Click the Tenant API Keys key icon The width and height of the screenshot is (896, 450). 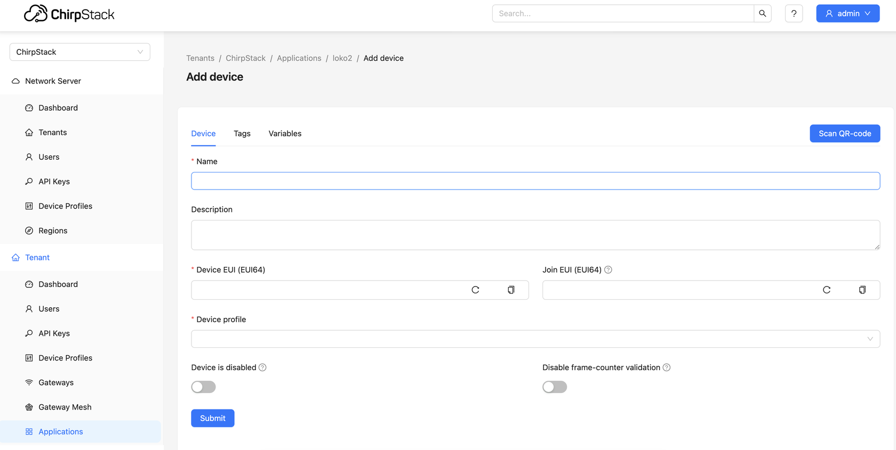29,333
